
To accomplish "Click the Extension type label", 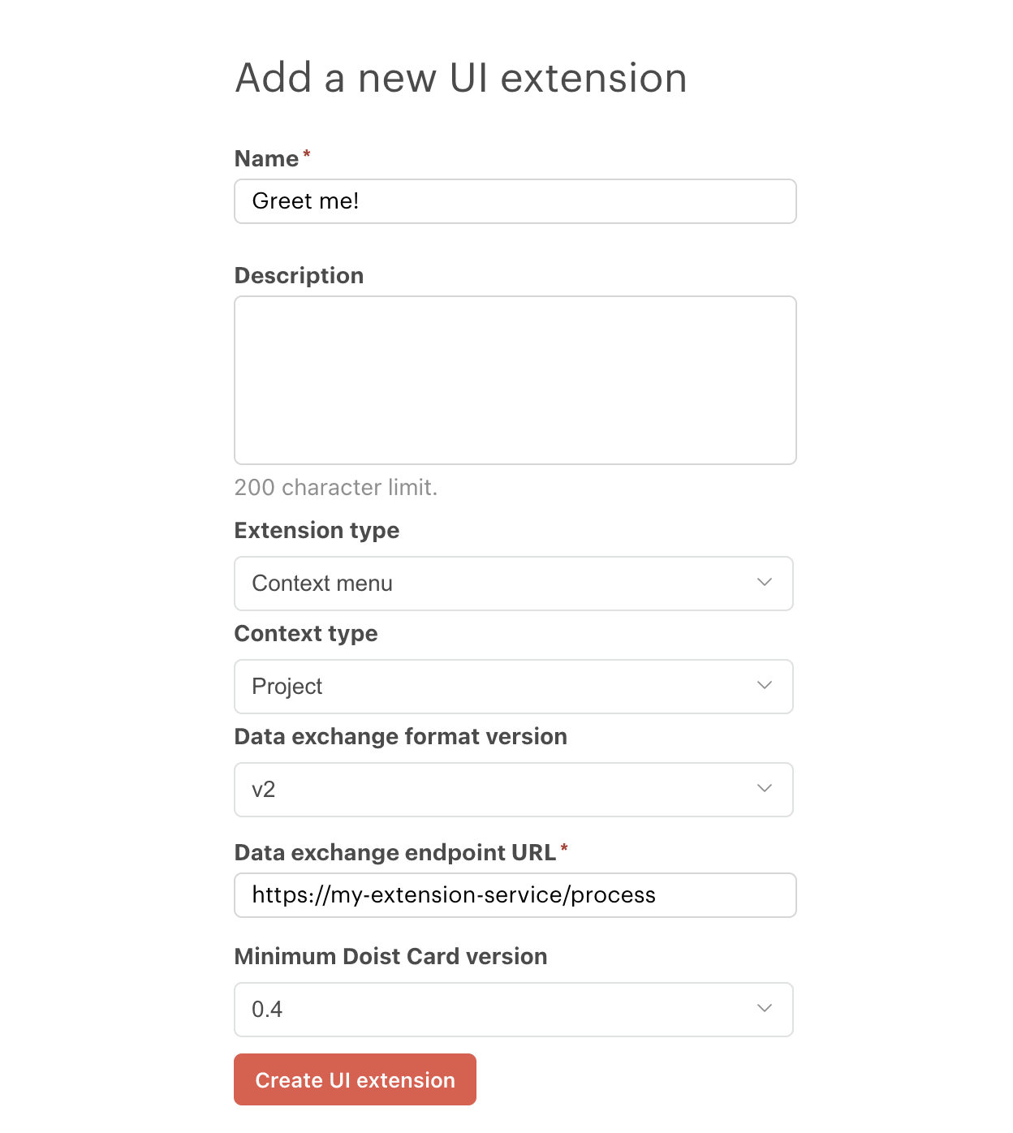I will tap(317, 530).
